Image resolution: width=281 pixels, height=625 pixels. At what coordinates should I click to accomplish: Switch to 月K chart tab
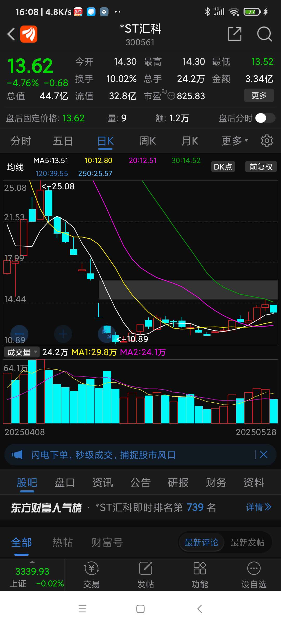[190, 141]
